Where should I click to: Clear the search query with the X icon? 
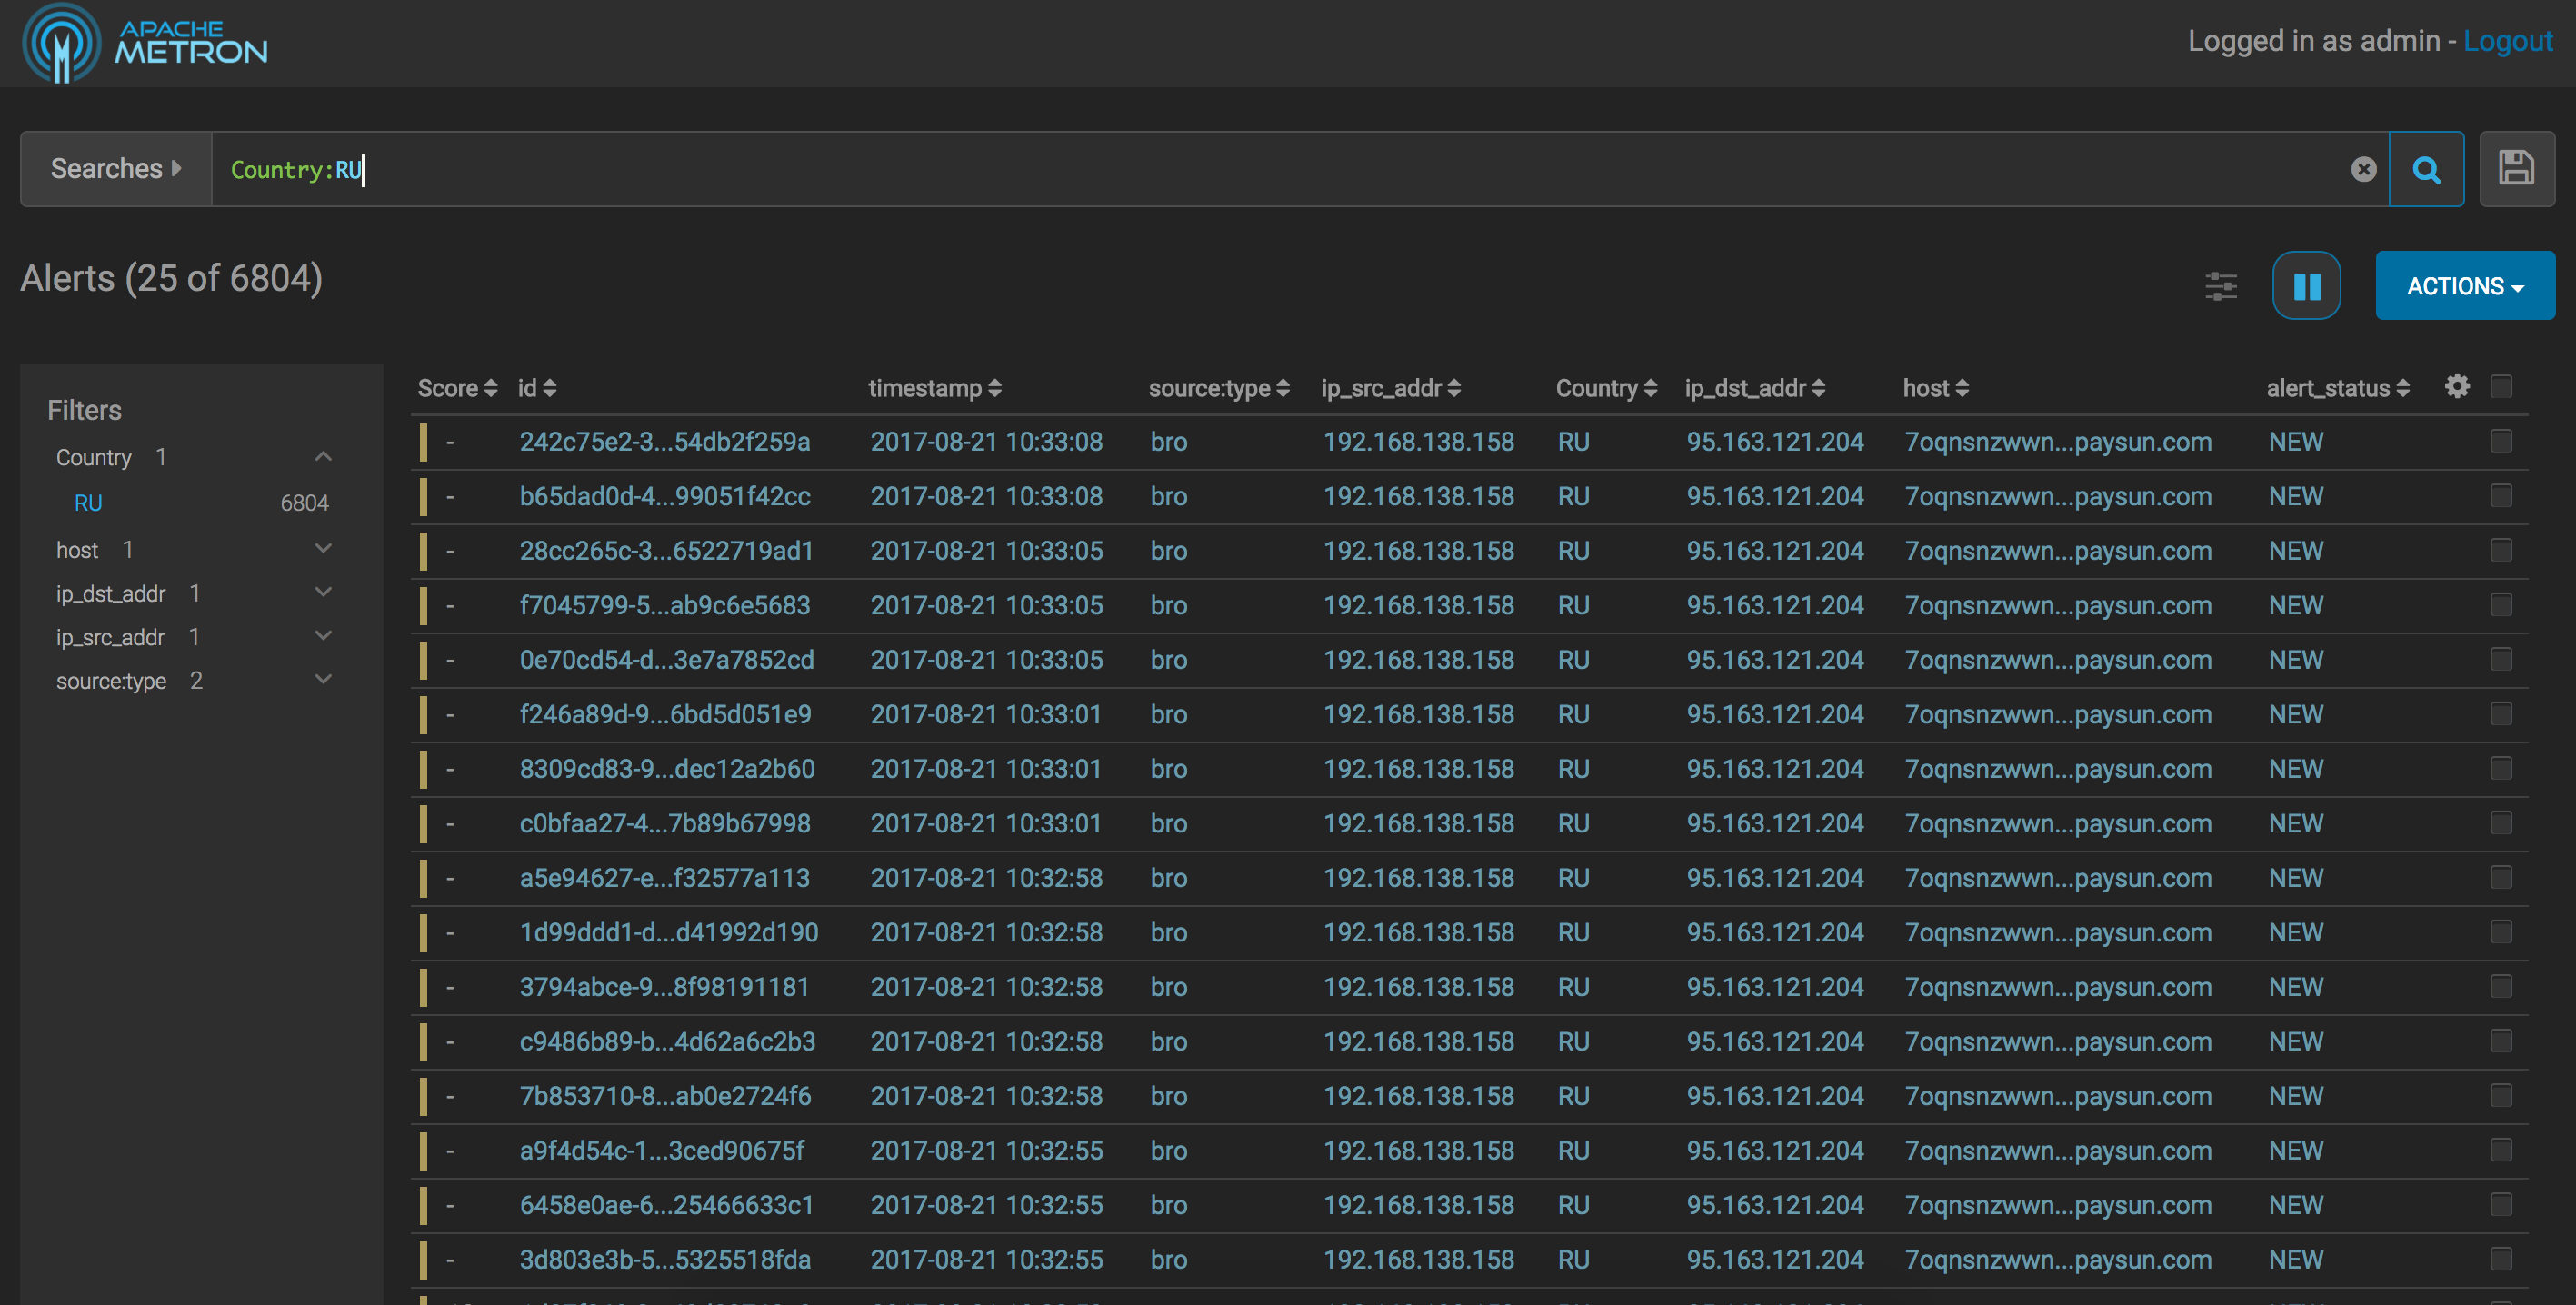pos(2363,169)
